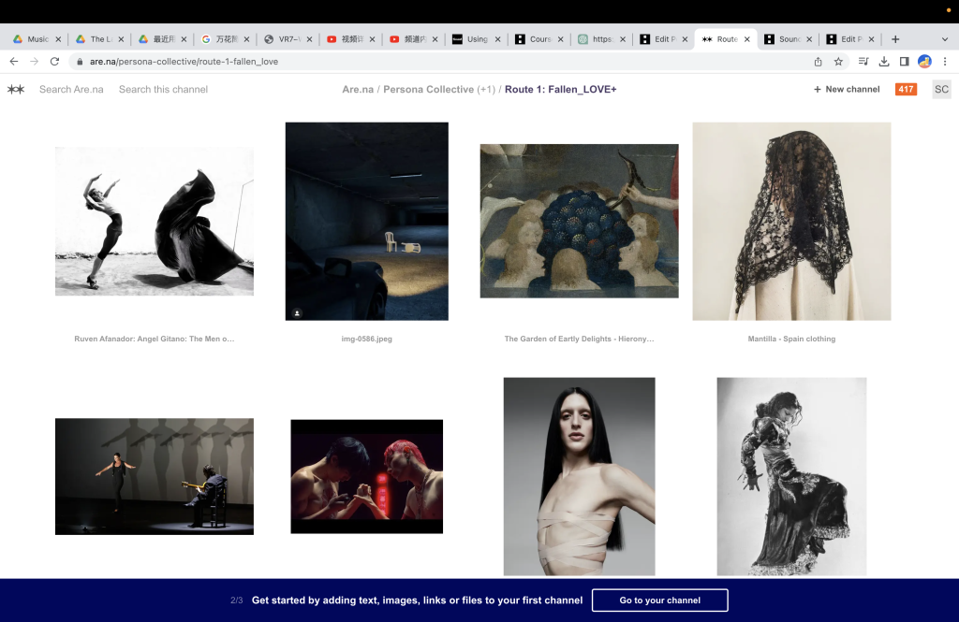Open Are.na breadcrumb link
The image size is (959, 622).
click(358, 89)
